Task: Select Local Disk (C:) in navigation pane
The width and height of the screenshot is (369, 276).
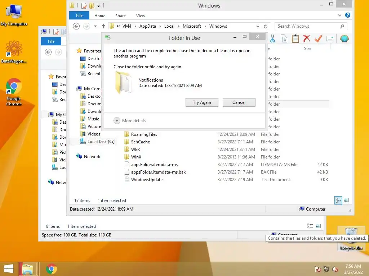Action: point(97,142)
